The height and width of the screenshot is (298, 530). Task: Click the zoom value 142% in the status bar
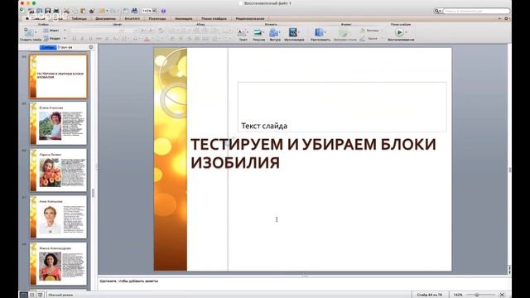pos(458,295)
